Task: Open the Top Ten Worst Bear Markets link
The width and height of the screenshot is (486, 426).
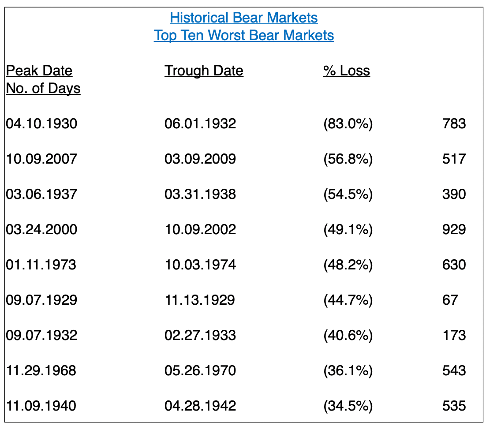Action: (243, 35)
